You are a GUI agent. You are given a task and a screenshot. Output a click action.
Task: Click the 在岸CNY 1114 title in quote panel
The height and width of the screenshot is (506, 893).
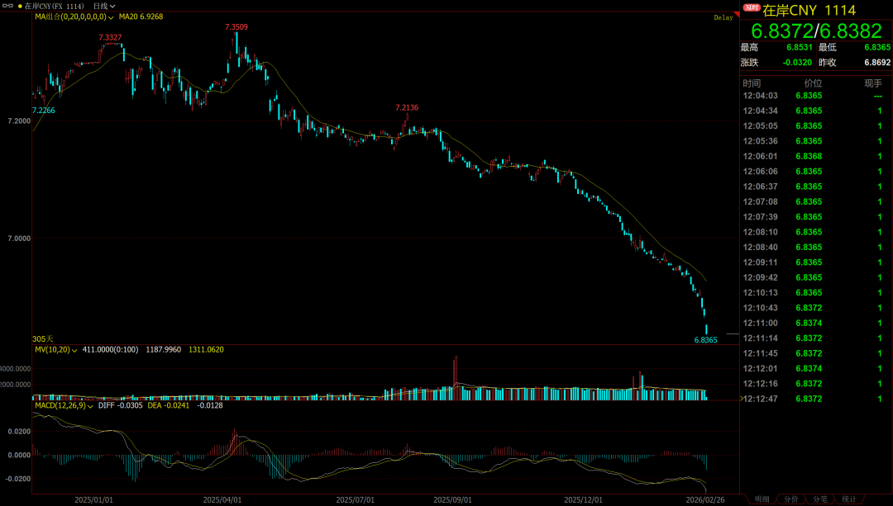(809, 10)
